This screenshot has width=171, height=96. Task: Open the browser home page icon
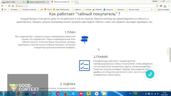(x=13, y=6)
